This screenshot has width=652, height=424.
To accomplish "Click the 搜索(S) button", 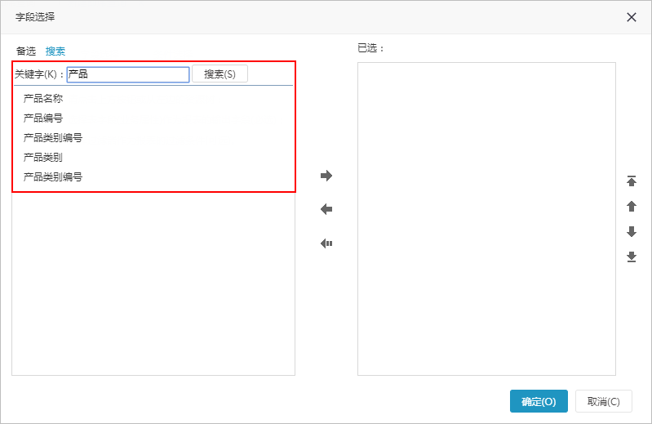I will 220,74.
